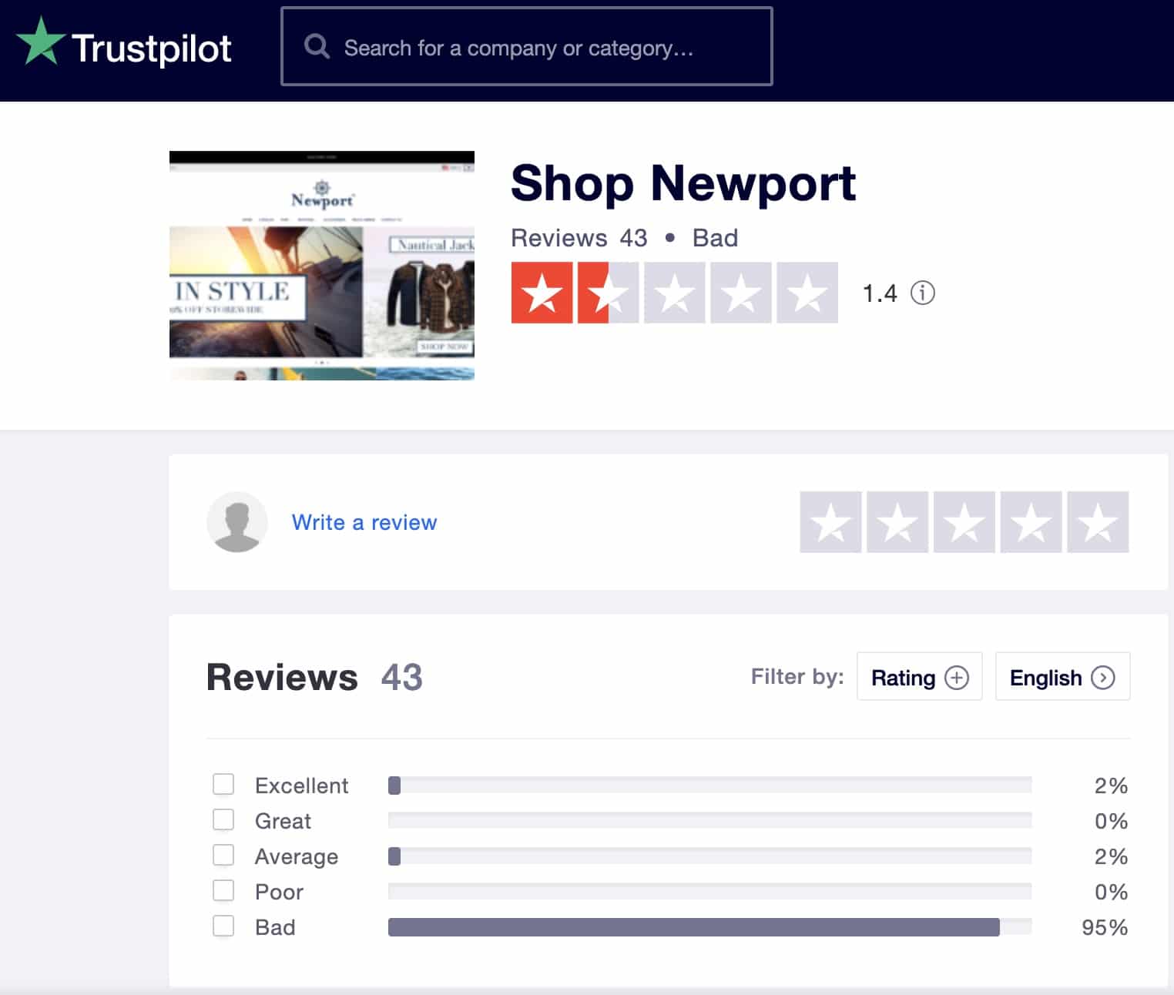Click the third grey company rating star
1174x995 pixels.
(x=675, y=293)
